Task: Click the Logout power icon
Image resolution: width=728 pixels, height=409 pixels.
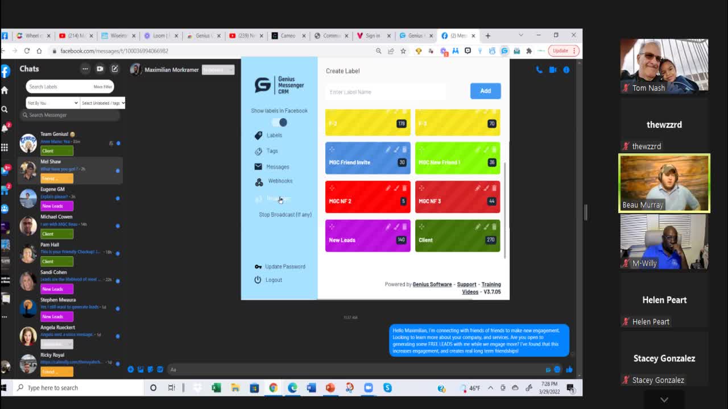Action: point(258,280)
